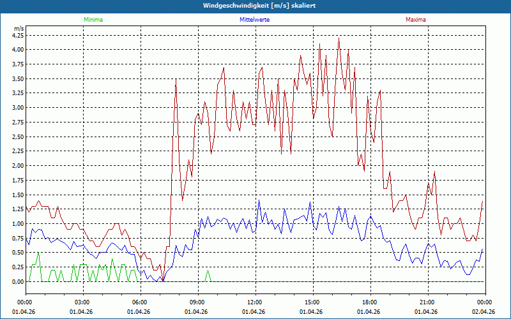Viewport: 511px width, 319px height.
Task: Click the 2,25 y-axis value
Action: click(x=19, y=151)
